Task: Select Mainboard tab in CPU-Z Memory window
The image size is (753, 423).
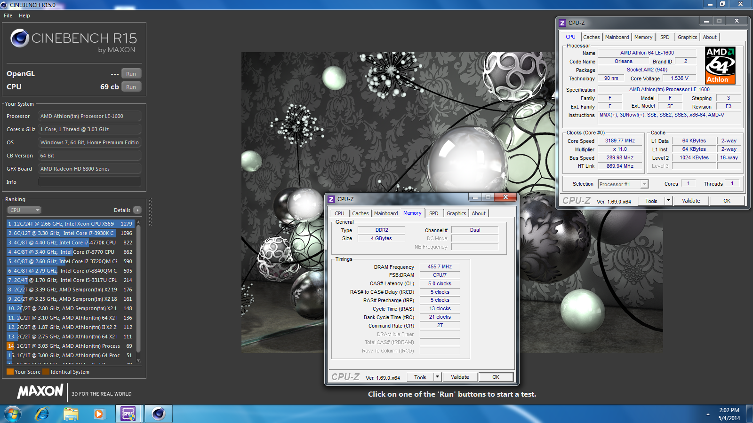Action: (386, 213)
